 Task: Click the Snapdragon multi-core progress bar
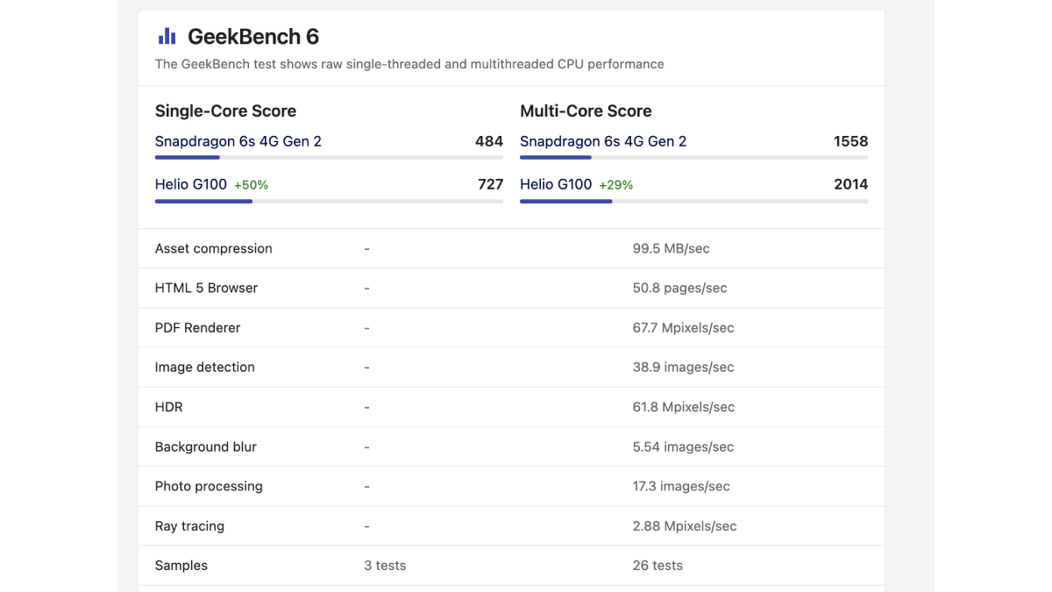point(693,158)
